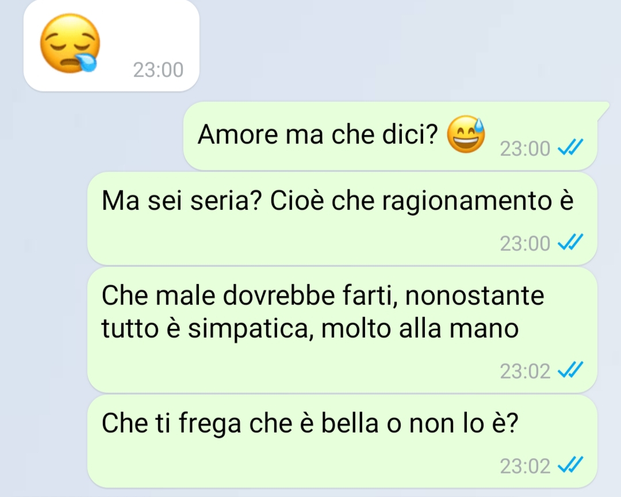
Task: Click the word 'bella' in the last message
Action: click(x=350, y=423)
